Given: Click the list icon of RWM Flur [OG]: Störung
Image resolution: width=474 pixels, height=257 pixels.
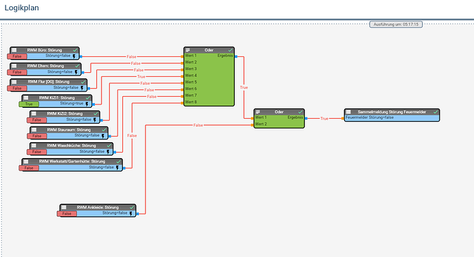Looking at the screenshot, I should coord(14,82).
